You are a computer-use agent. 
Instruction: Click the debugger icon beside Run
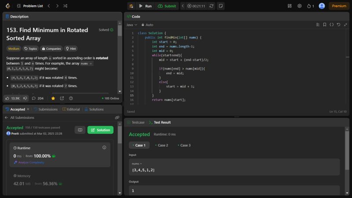(131, 6)
